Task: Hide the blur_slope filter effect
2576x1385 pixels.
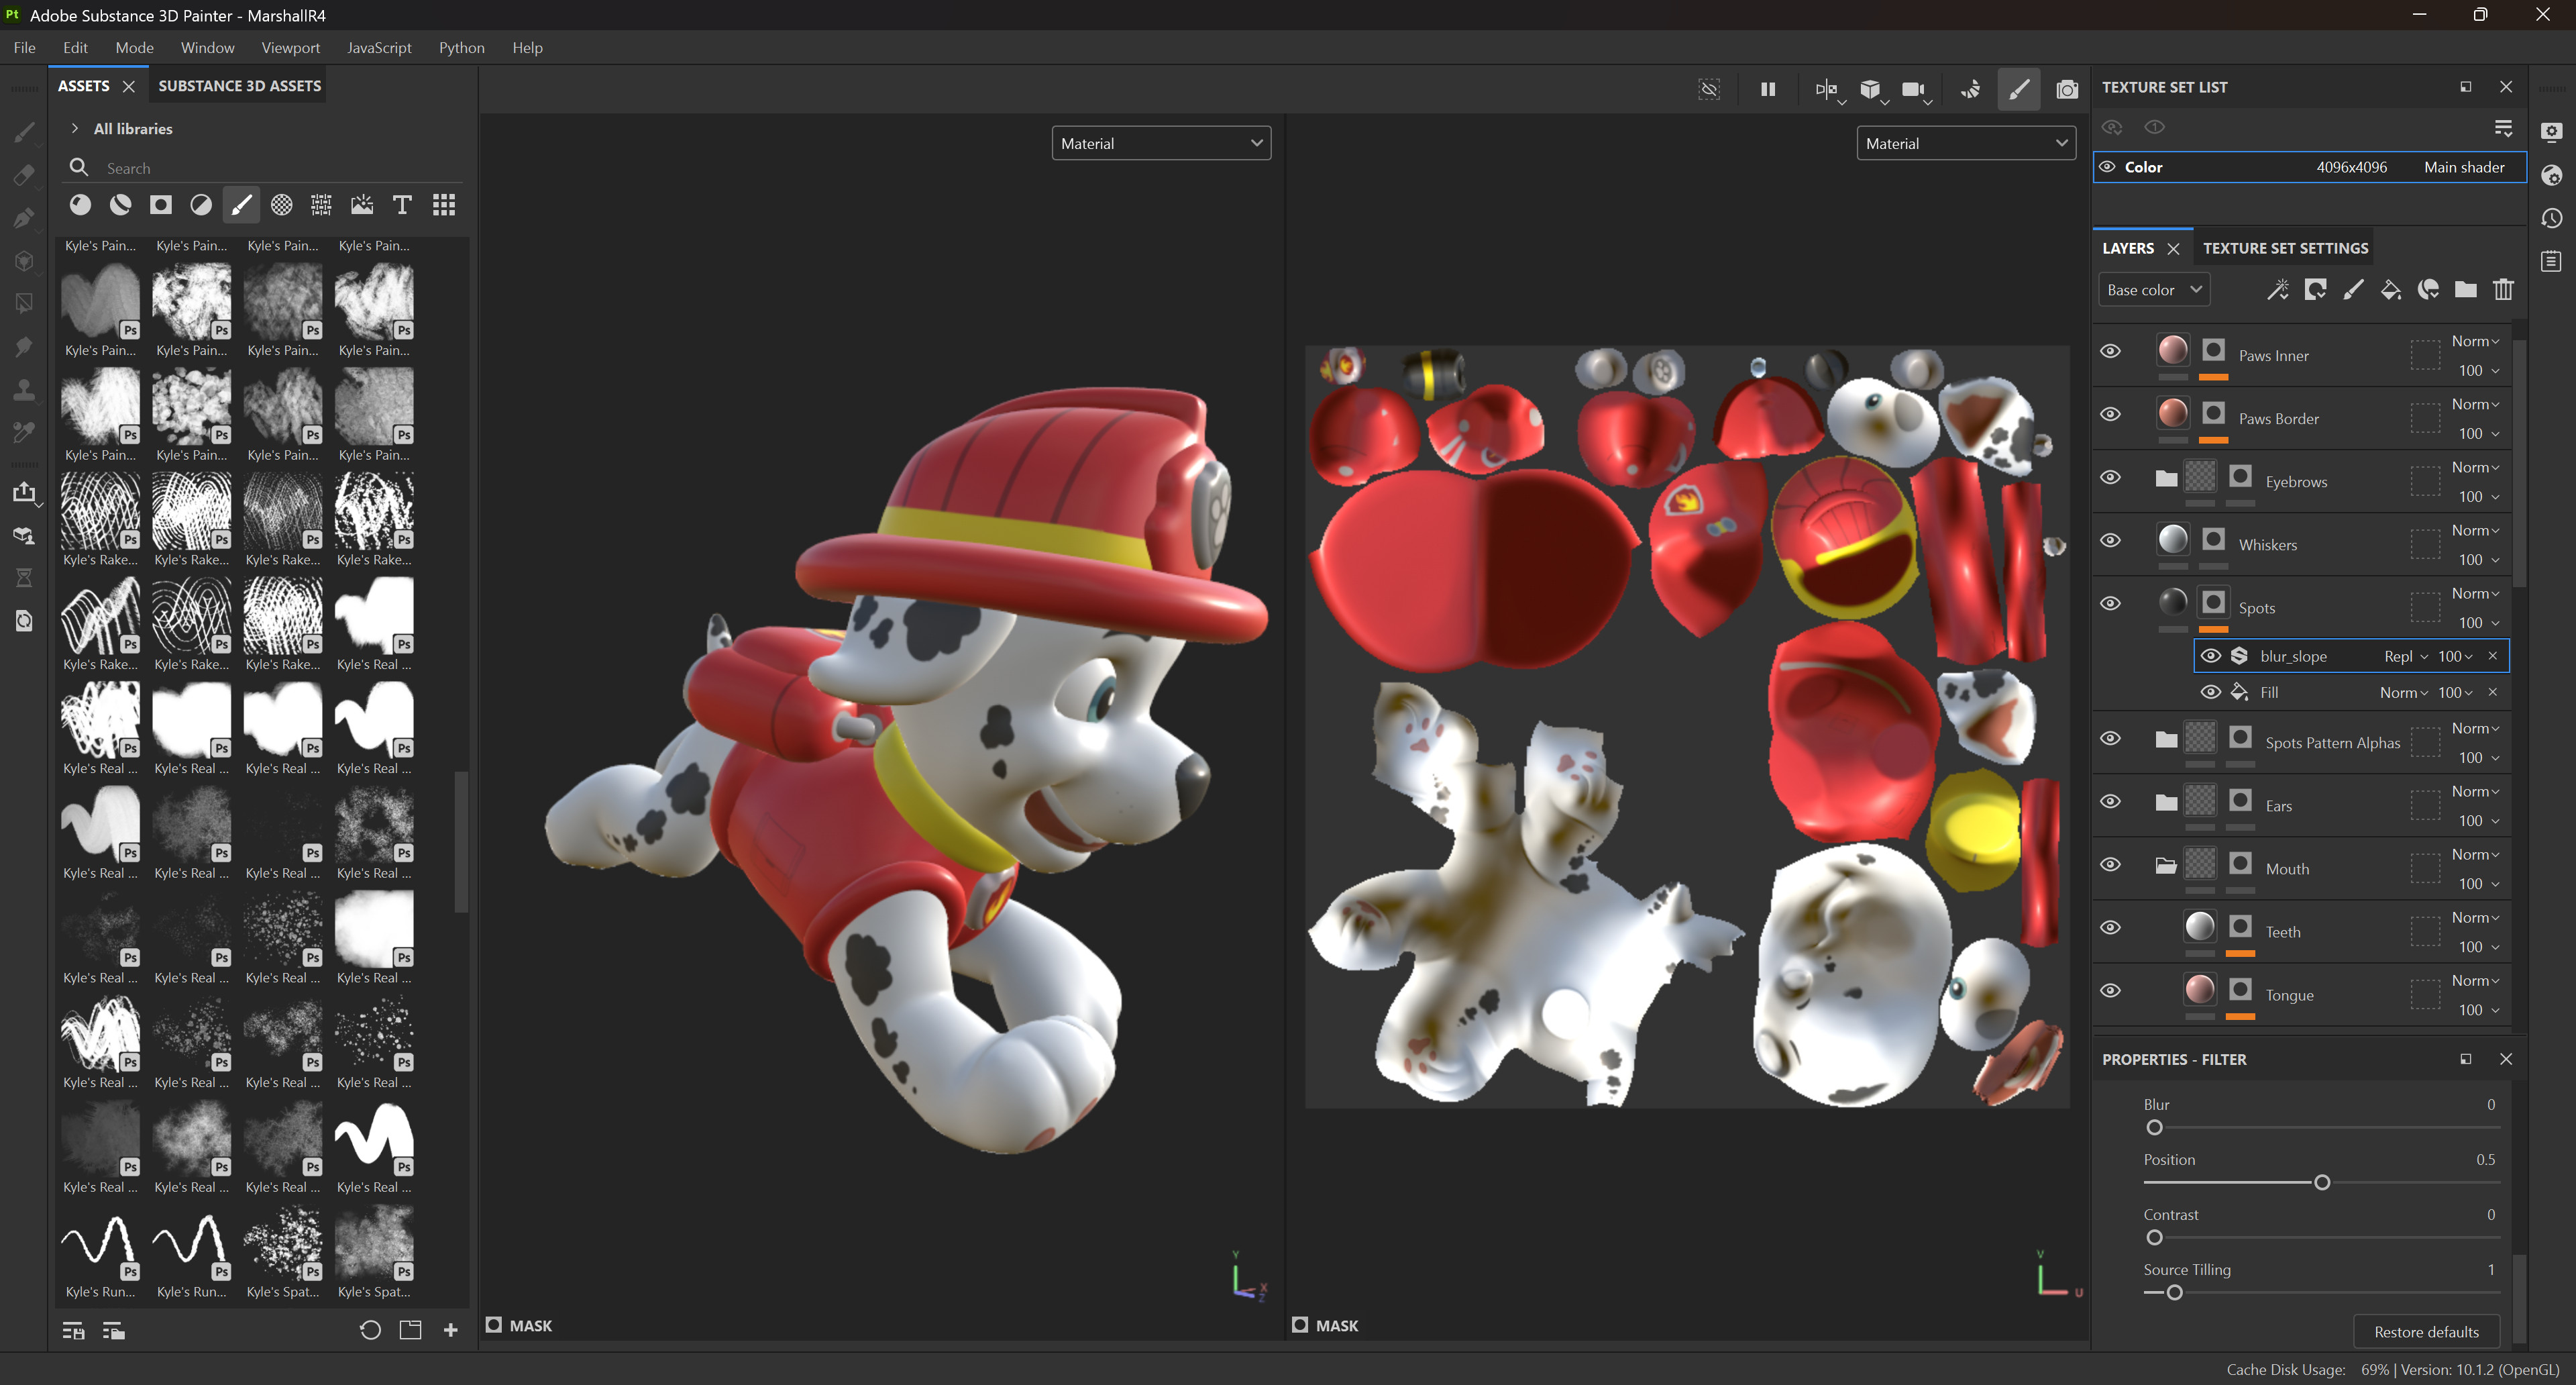Action: (2211, 656)
